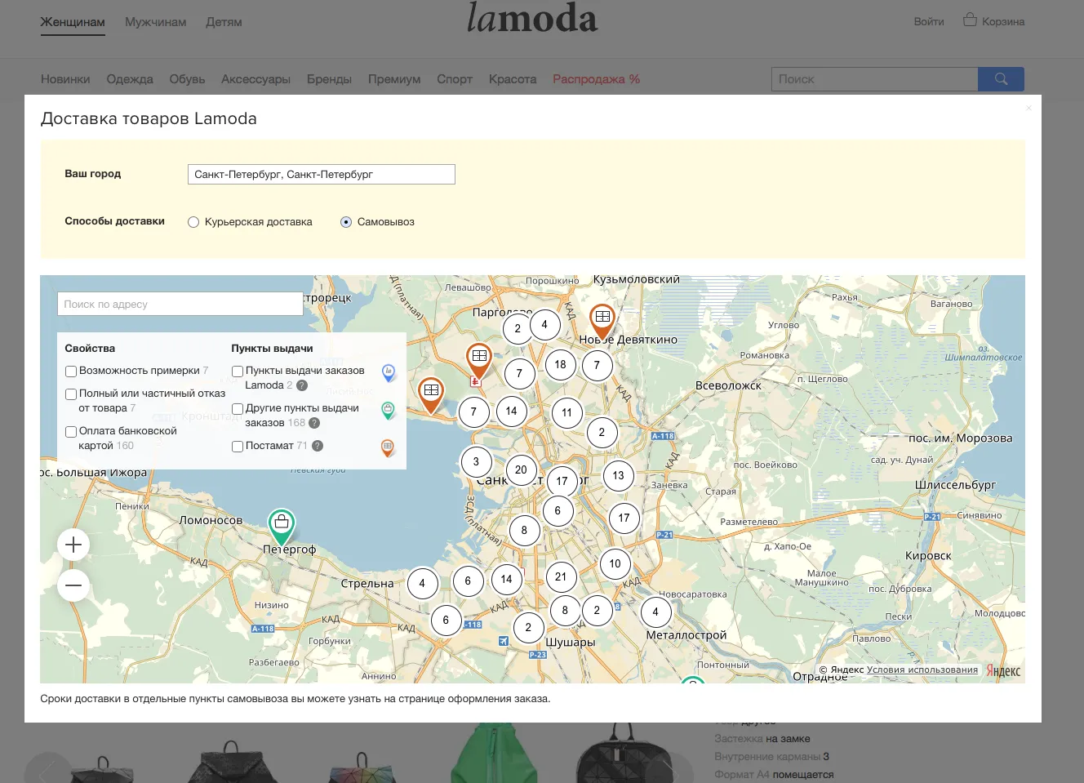The width and height of the screenshot is (1084, 783).
Task: Select Курьерская доставка radio button
Action: [193, 222]
